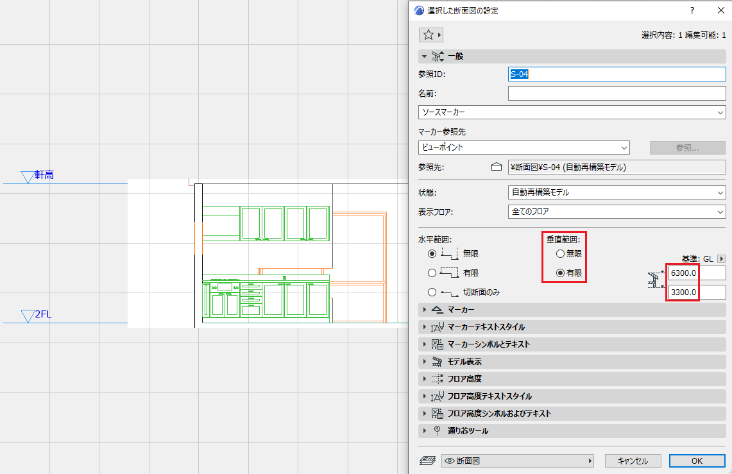Click the 通り芯ツール panel icon
Screen dimensions: 732x474
point(437,430)
